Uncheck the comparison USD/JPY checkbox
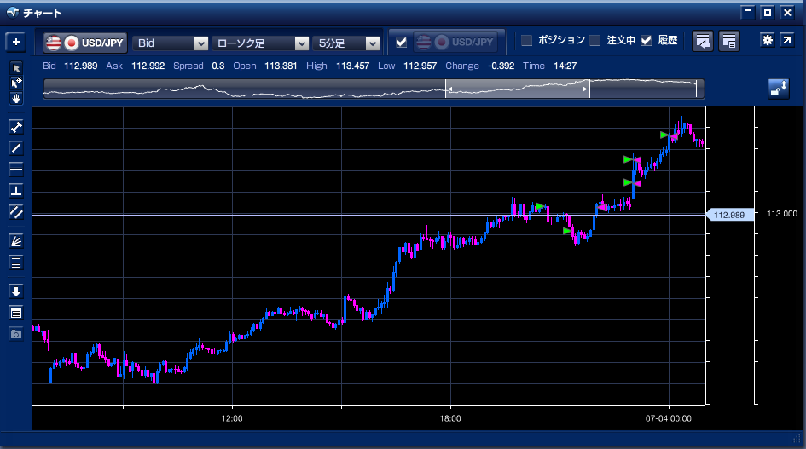806x449 pixels. pos(402,42)
